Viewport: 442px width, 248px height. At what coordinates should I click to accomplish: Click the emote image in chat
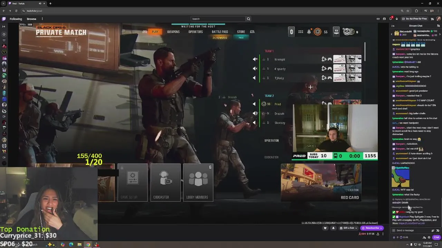point(401,178)
